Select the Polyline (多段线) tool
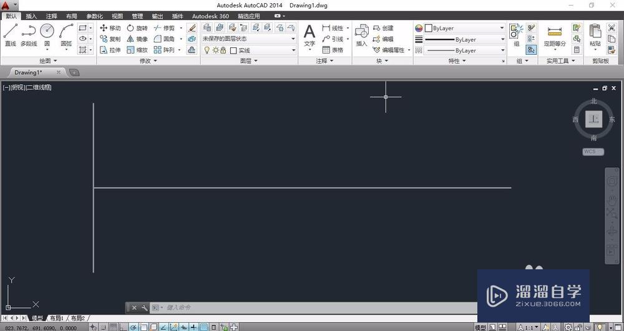 click(x=29, y=35)
